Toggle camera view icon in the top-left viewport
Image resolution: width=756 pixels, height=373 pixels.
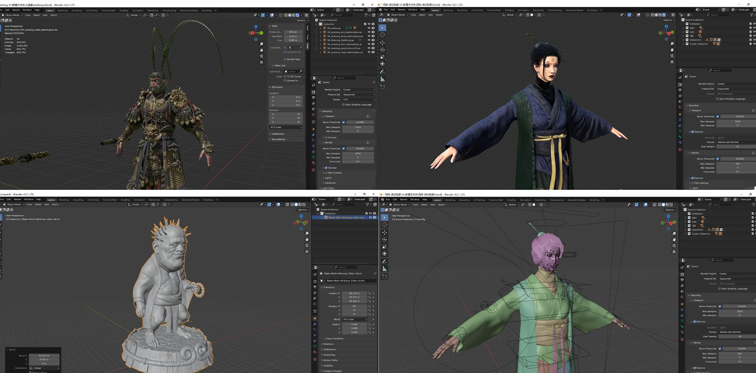(262, 56)
